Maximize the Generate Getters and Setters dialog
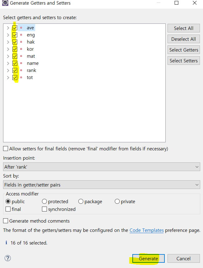 coord(176,3)
